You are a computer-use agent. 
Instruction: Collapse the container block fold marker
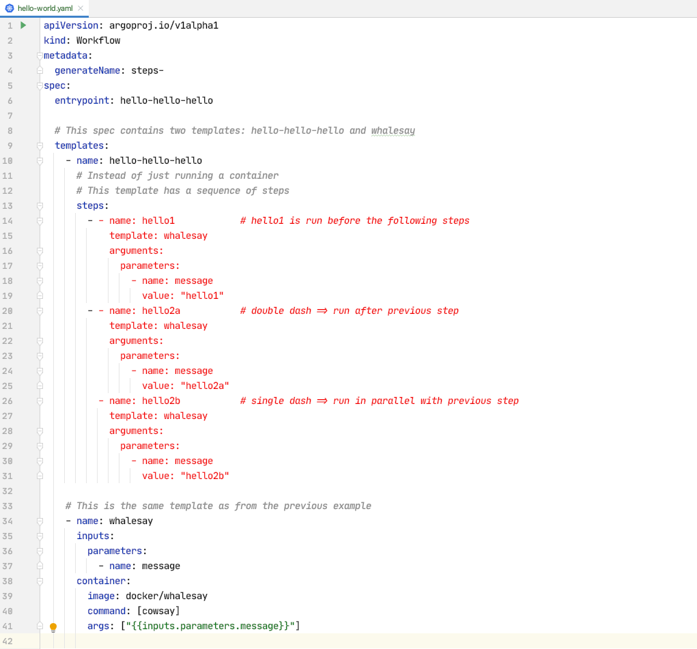pos(39,581)
